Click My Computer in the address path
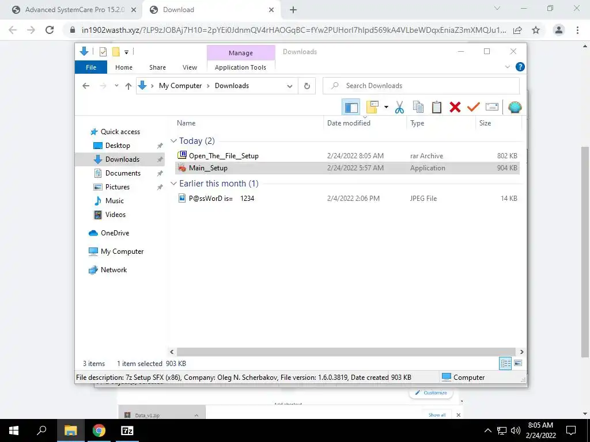590x442 pixels. pyautogui.click(x=180, y=86)
